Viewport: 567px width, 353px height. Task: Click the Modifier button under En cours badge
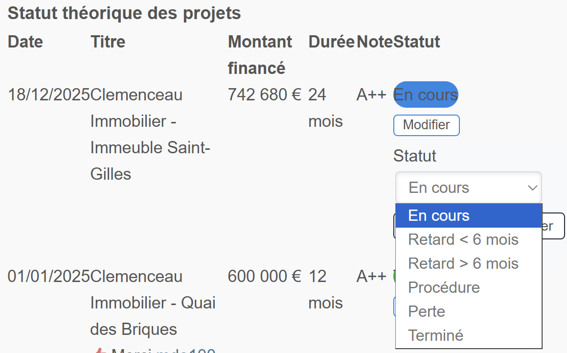426,125
